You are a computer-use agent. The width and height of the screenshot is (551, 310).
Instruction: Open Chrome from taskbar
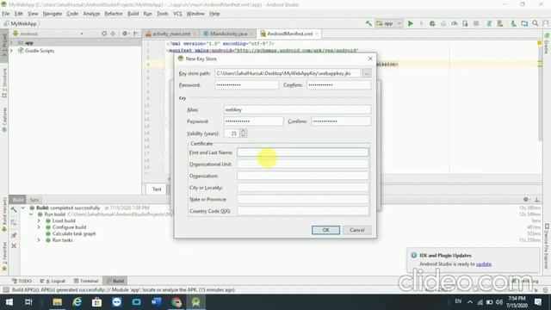pos(176,302)
